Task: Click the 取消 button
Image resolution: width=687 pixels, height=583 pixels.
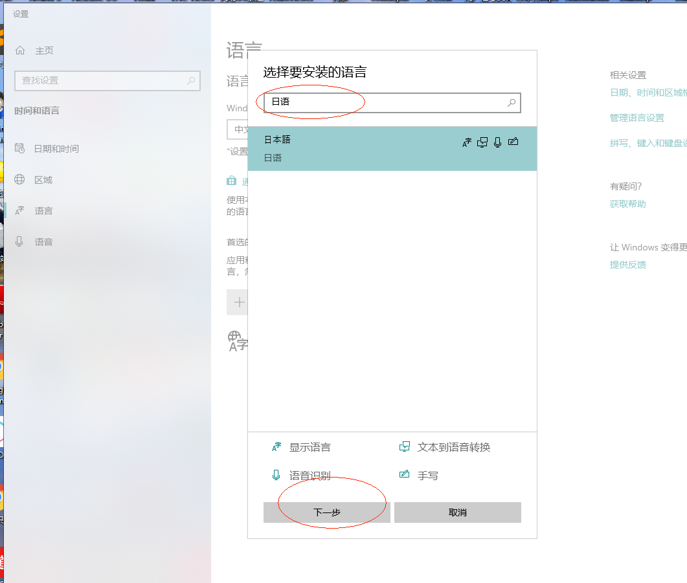Action: [x=457, y=512]
